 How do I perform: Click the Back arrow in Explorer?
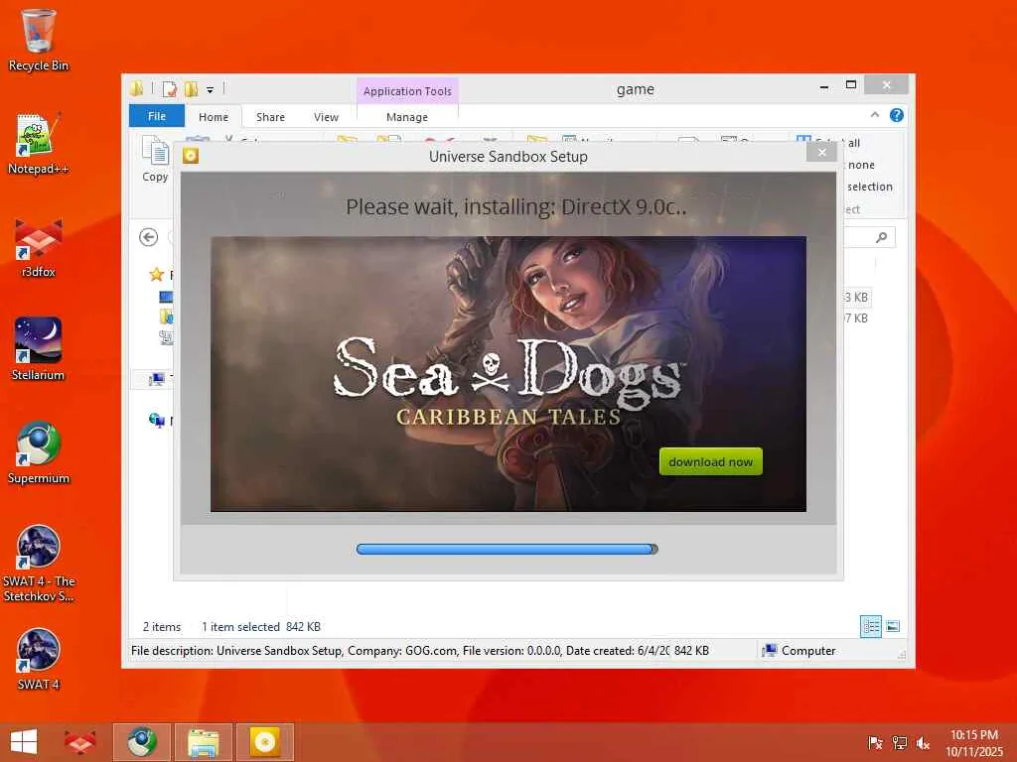pos(149,237)
